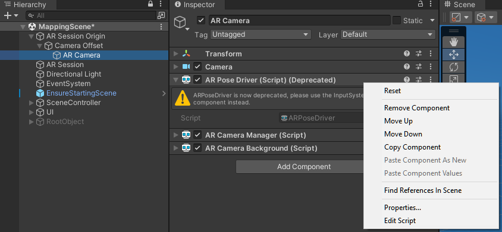
Task: Toggle AR Camera active checkbox
Action: coord(201,20)
